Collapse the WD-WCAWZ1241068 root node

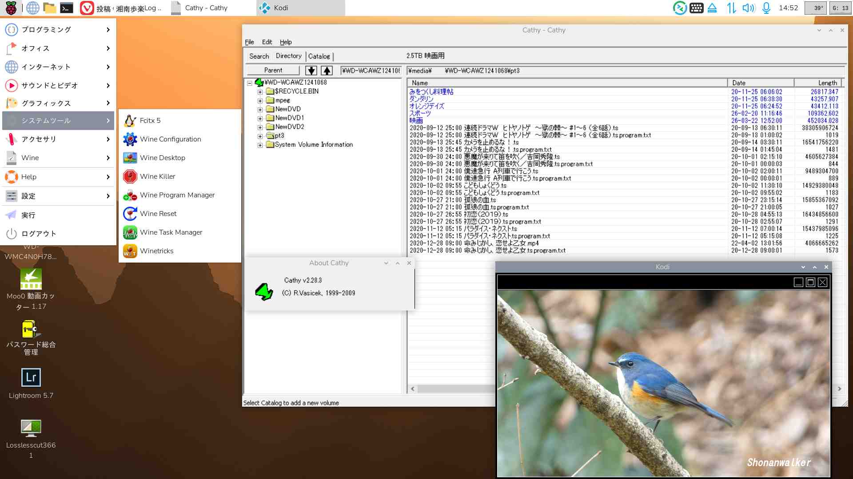tap(250, 83)
